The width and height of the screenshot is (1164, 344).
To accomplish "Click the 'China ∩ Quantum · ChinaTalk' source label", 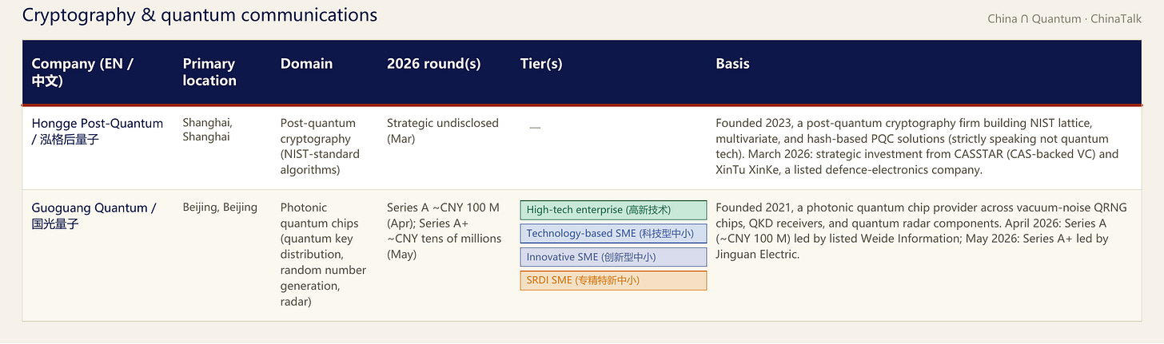I will pyautogui.click(x=1064, y=19).
